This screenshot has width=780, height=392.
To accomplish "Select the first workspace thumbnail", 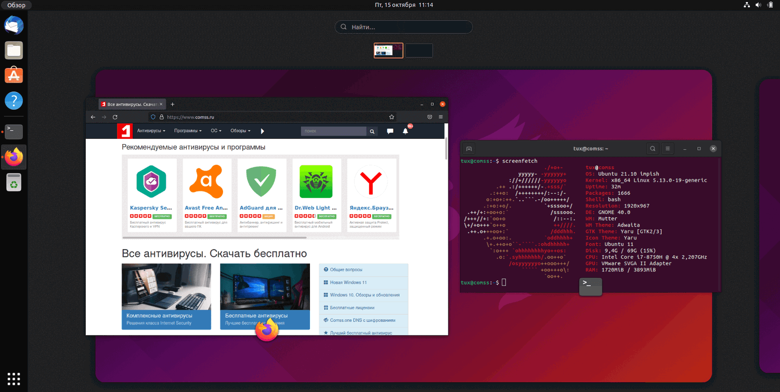I will coord(388,50).
